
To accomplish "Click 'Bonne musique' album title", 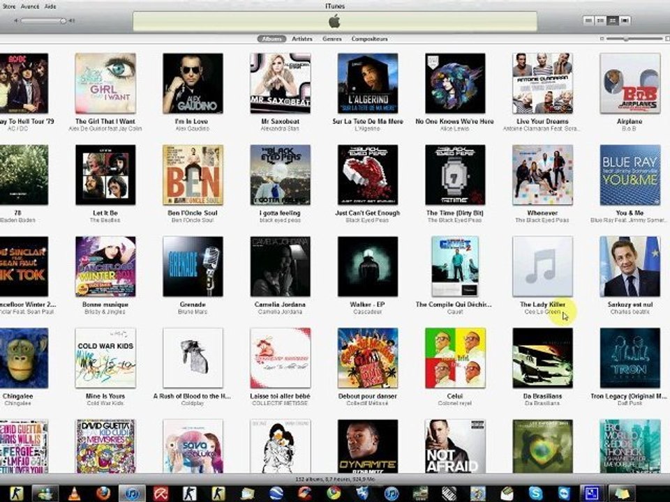I will 105,305.
